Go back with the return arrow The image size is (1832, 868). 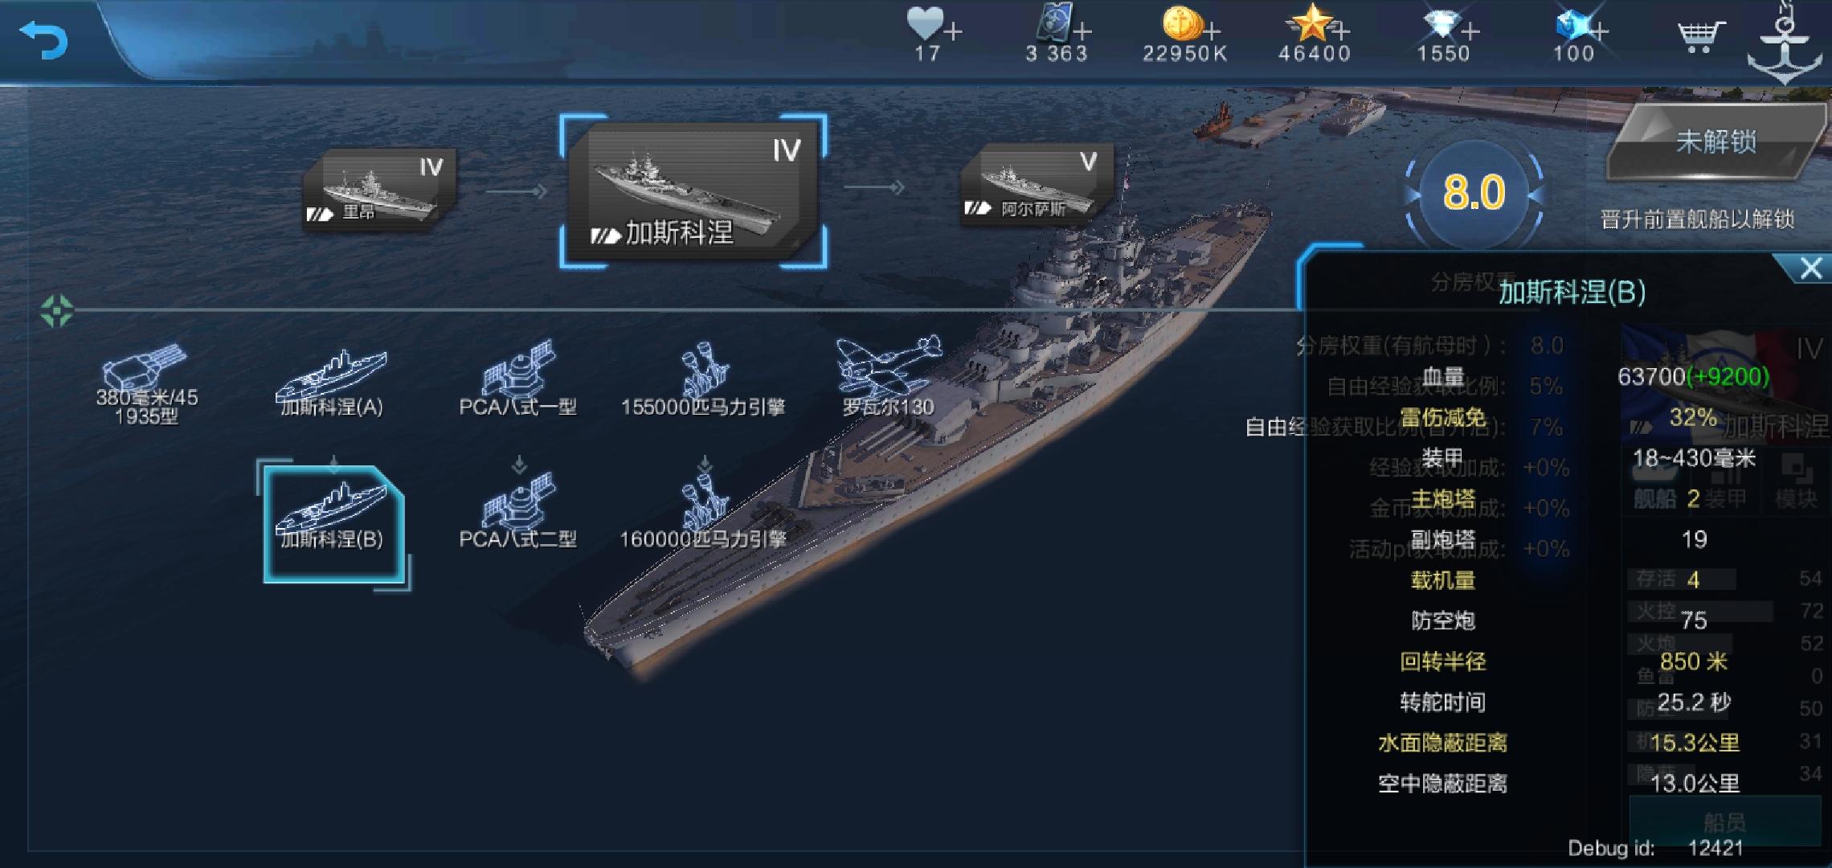[x=43, y=40]
